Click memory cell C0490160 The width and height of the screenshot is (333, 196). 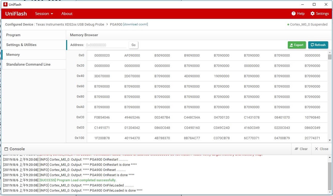(x=192, y=128)
